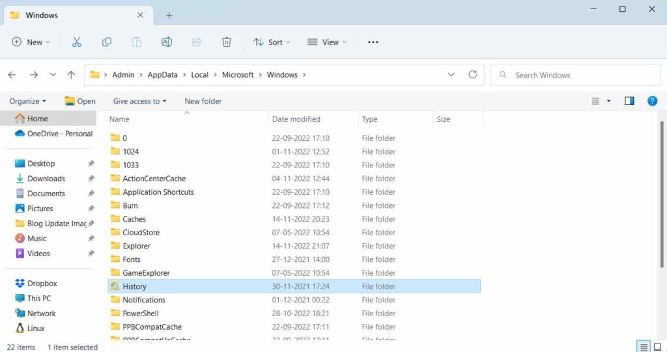The width and height of the screenshot is (667, 352).
Task: Click Microsoft in the address path
Action: pyautogui.click(x=238, y=74)
